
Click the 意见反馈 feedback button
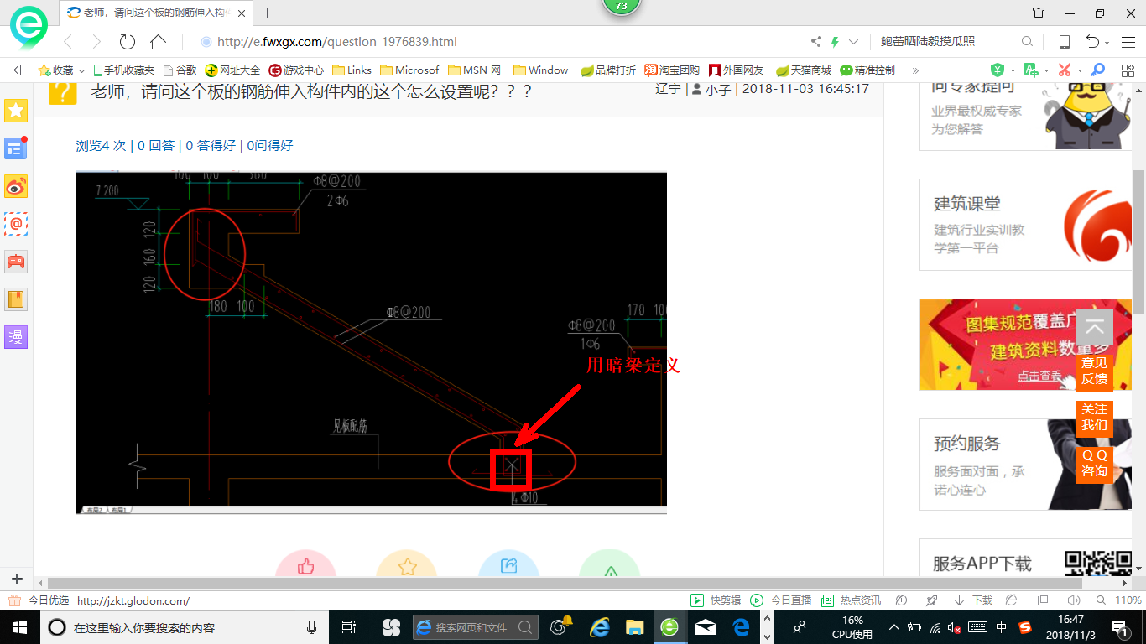[x=1094, y=371]
